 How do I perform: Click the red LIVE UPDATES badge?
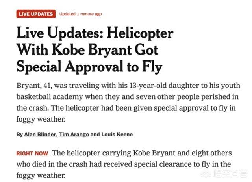(x=36, y=14)
